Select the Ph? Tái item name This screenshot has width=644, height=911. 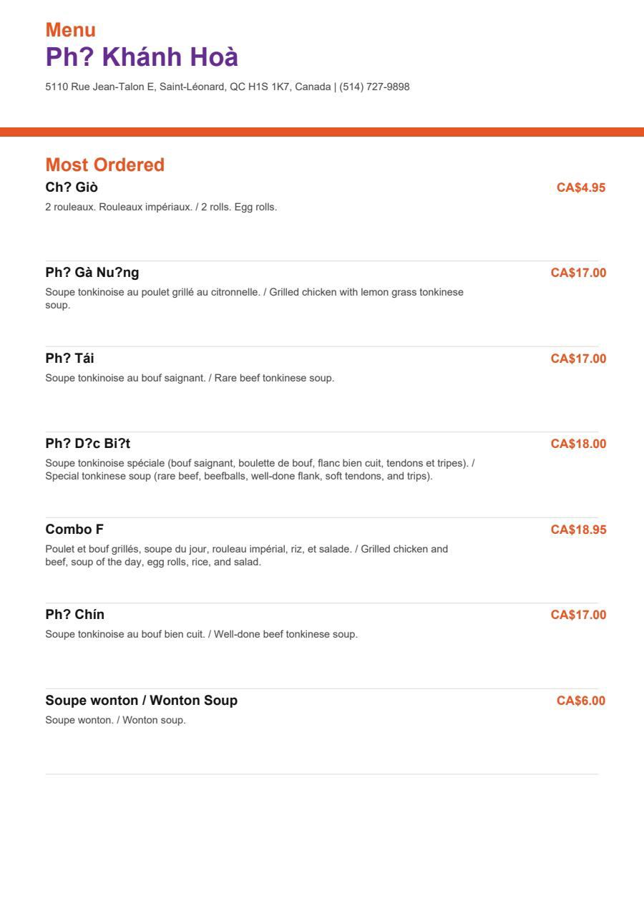pos(69,359)
